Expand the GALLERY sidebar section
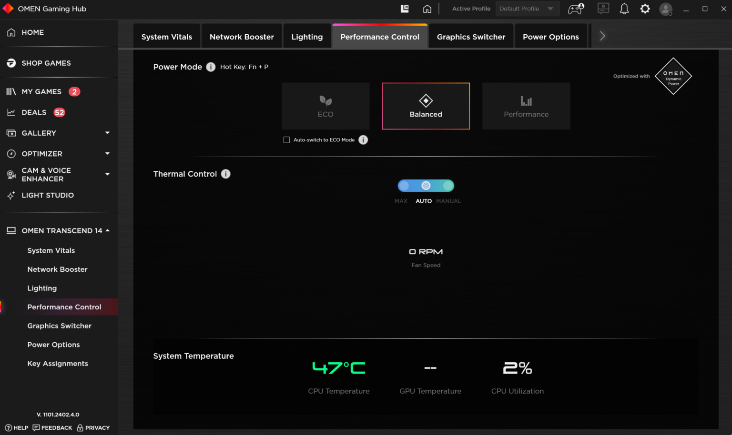Viewport: 732px width, 435px height. coord(107,133)
